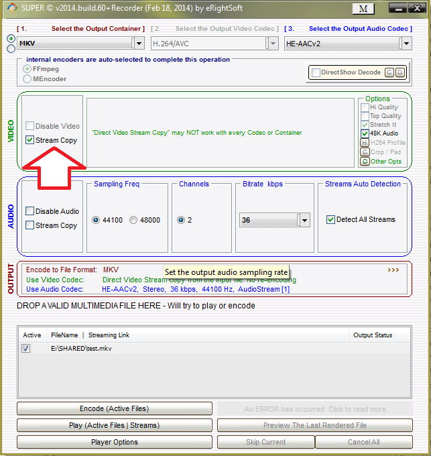The width and height of the screenshot is (431, 456).
Task: Click the >>> arrows in Output panel
Action: pyautogui.click(x=393, y=270)
